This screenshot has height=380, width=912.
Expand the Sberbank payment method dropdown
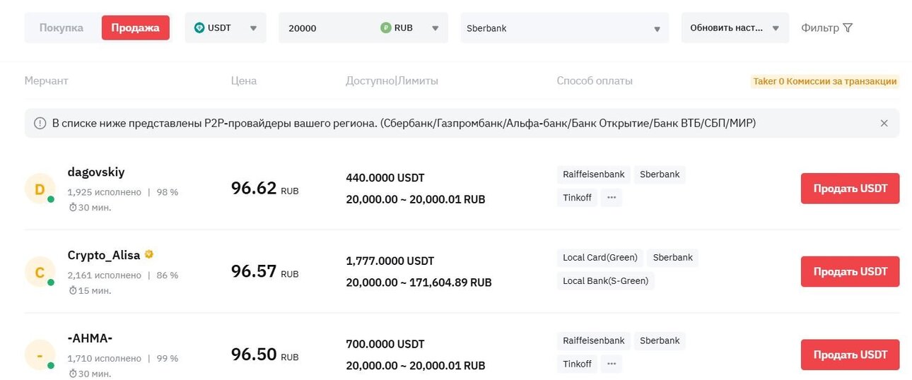click(564, 28)
